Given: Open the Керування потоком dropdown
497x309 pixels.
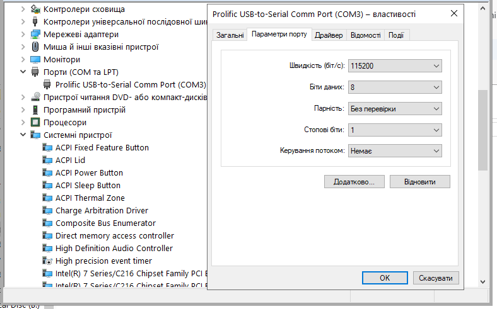Looking at the screenshot, I should pos(395,151).
